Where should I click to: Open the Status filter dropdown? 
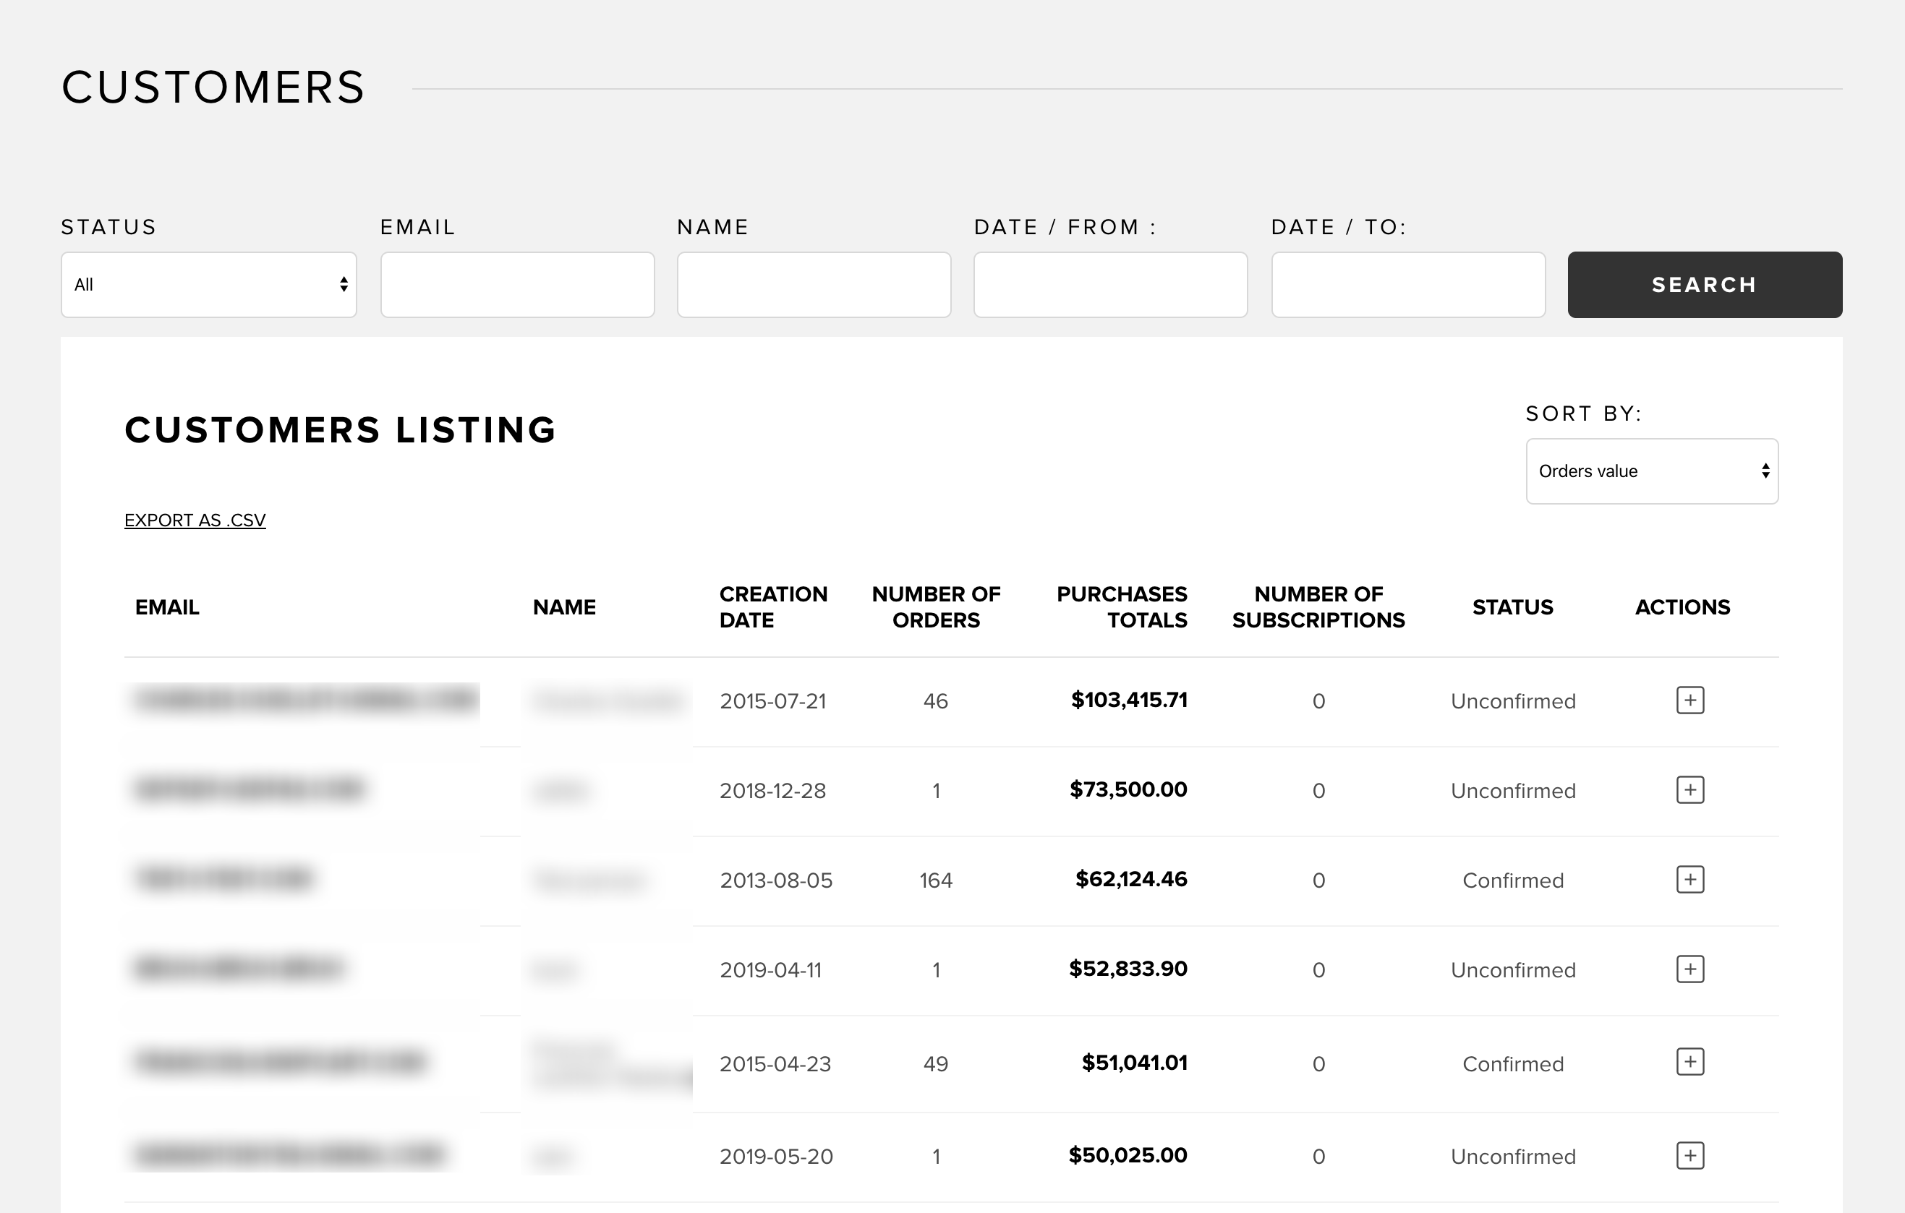coord(209,285)
